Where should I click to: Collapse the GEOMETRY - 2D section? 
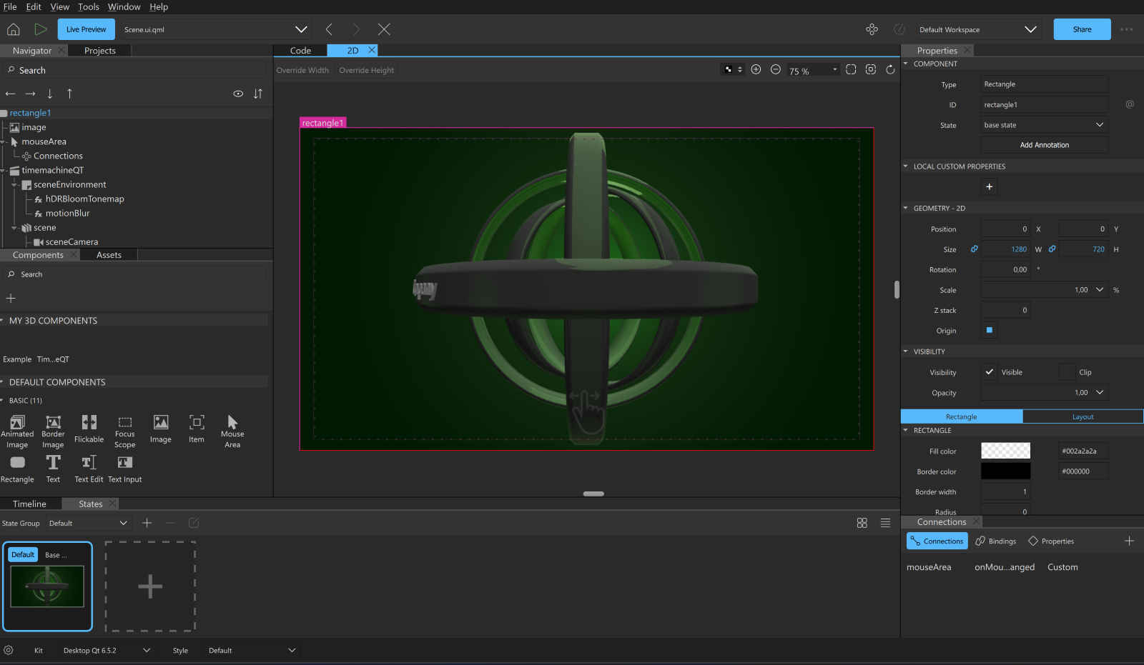click(906, 209)
